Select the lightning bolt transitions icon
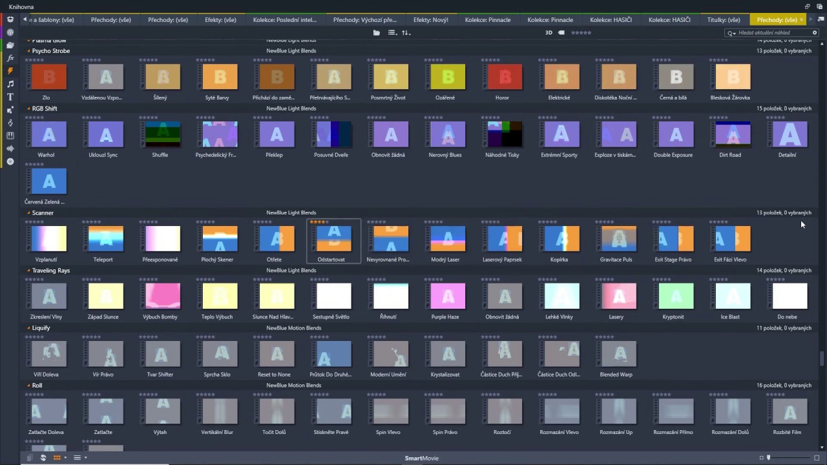This screenshot has width=827, height=465. pos(10,71)
